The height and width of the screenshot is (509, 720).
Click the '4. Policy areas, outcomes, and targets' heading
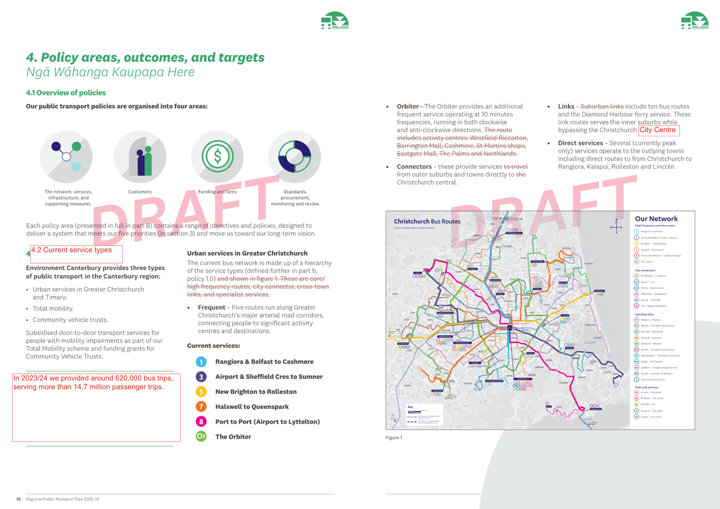[145, 57]
